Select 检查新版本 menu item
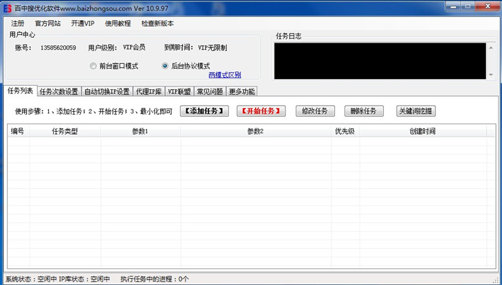Viewport: 502px width, 285px height. tap(157, 23)
